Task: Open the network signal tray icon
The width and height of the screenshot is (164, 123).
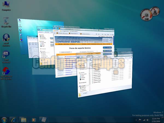Action: coord(144,120)
